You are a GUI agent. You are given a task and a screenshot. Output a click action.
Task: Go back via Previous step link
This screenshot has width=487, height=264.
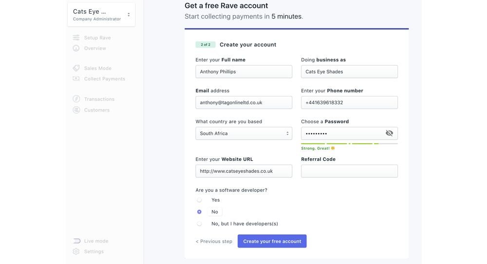[x=214, y=241]
